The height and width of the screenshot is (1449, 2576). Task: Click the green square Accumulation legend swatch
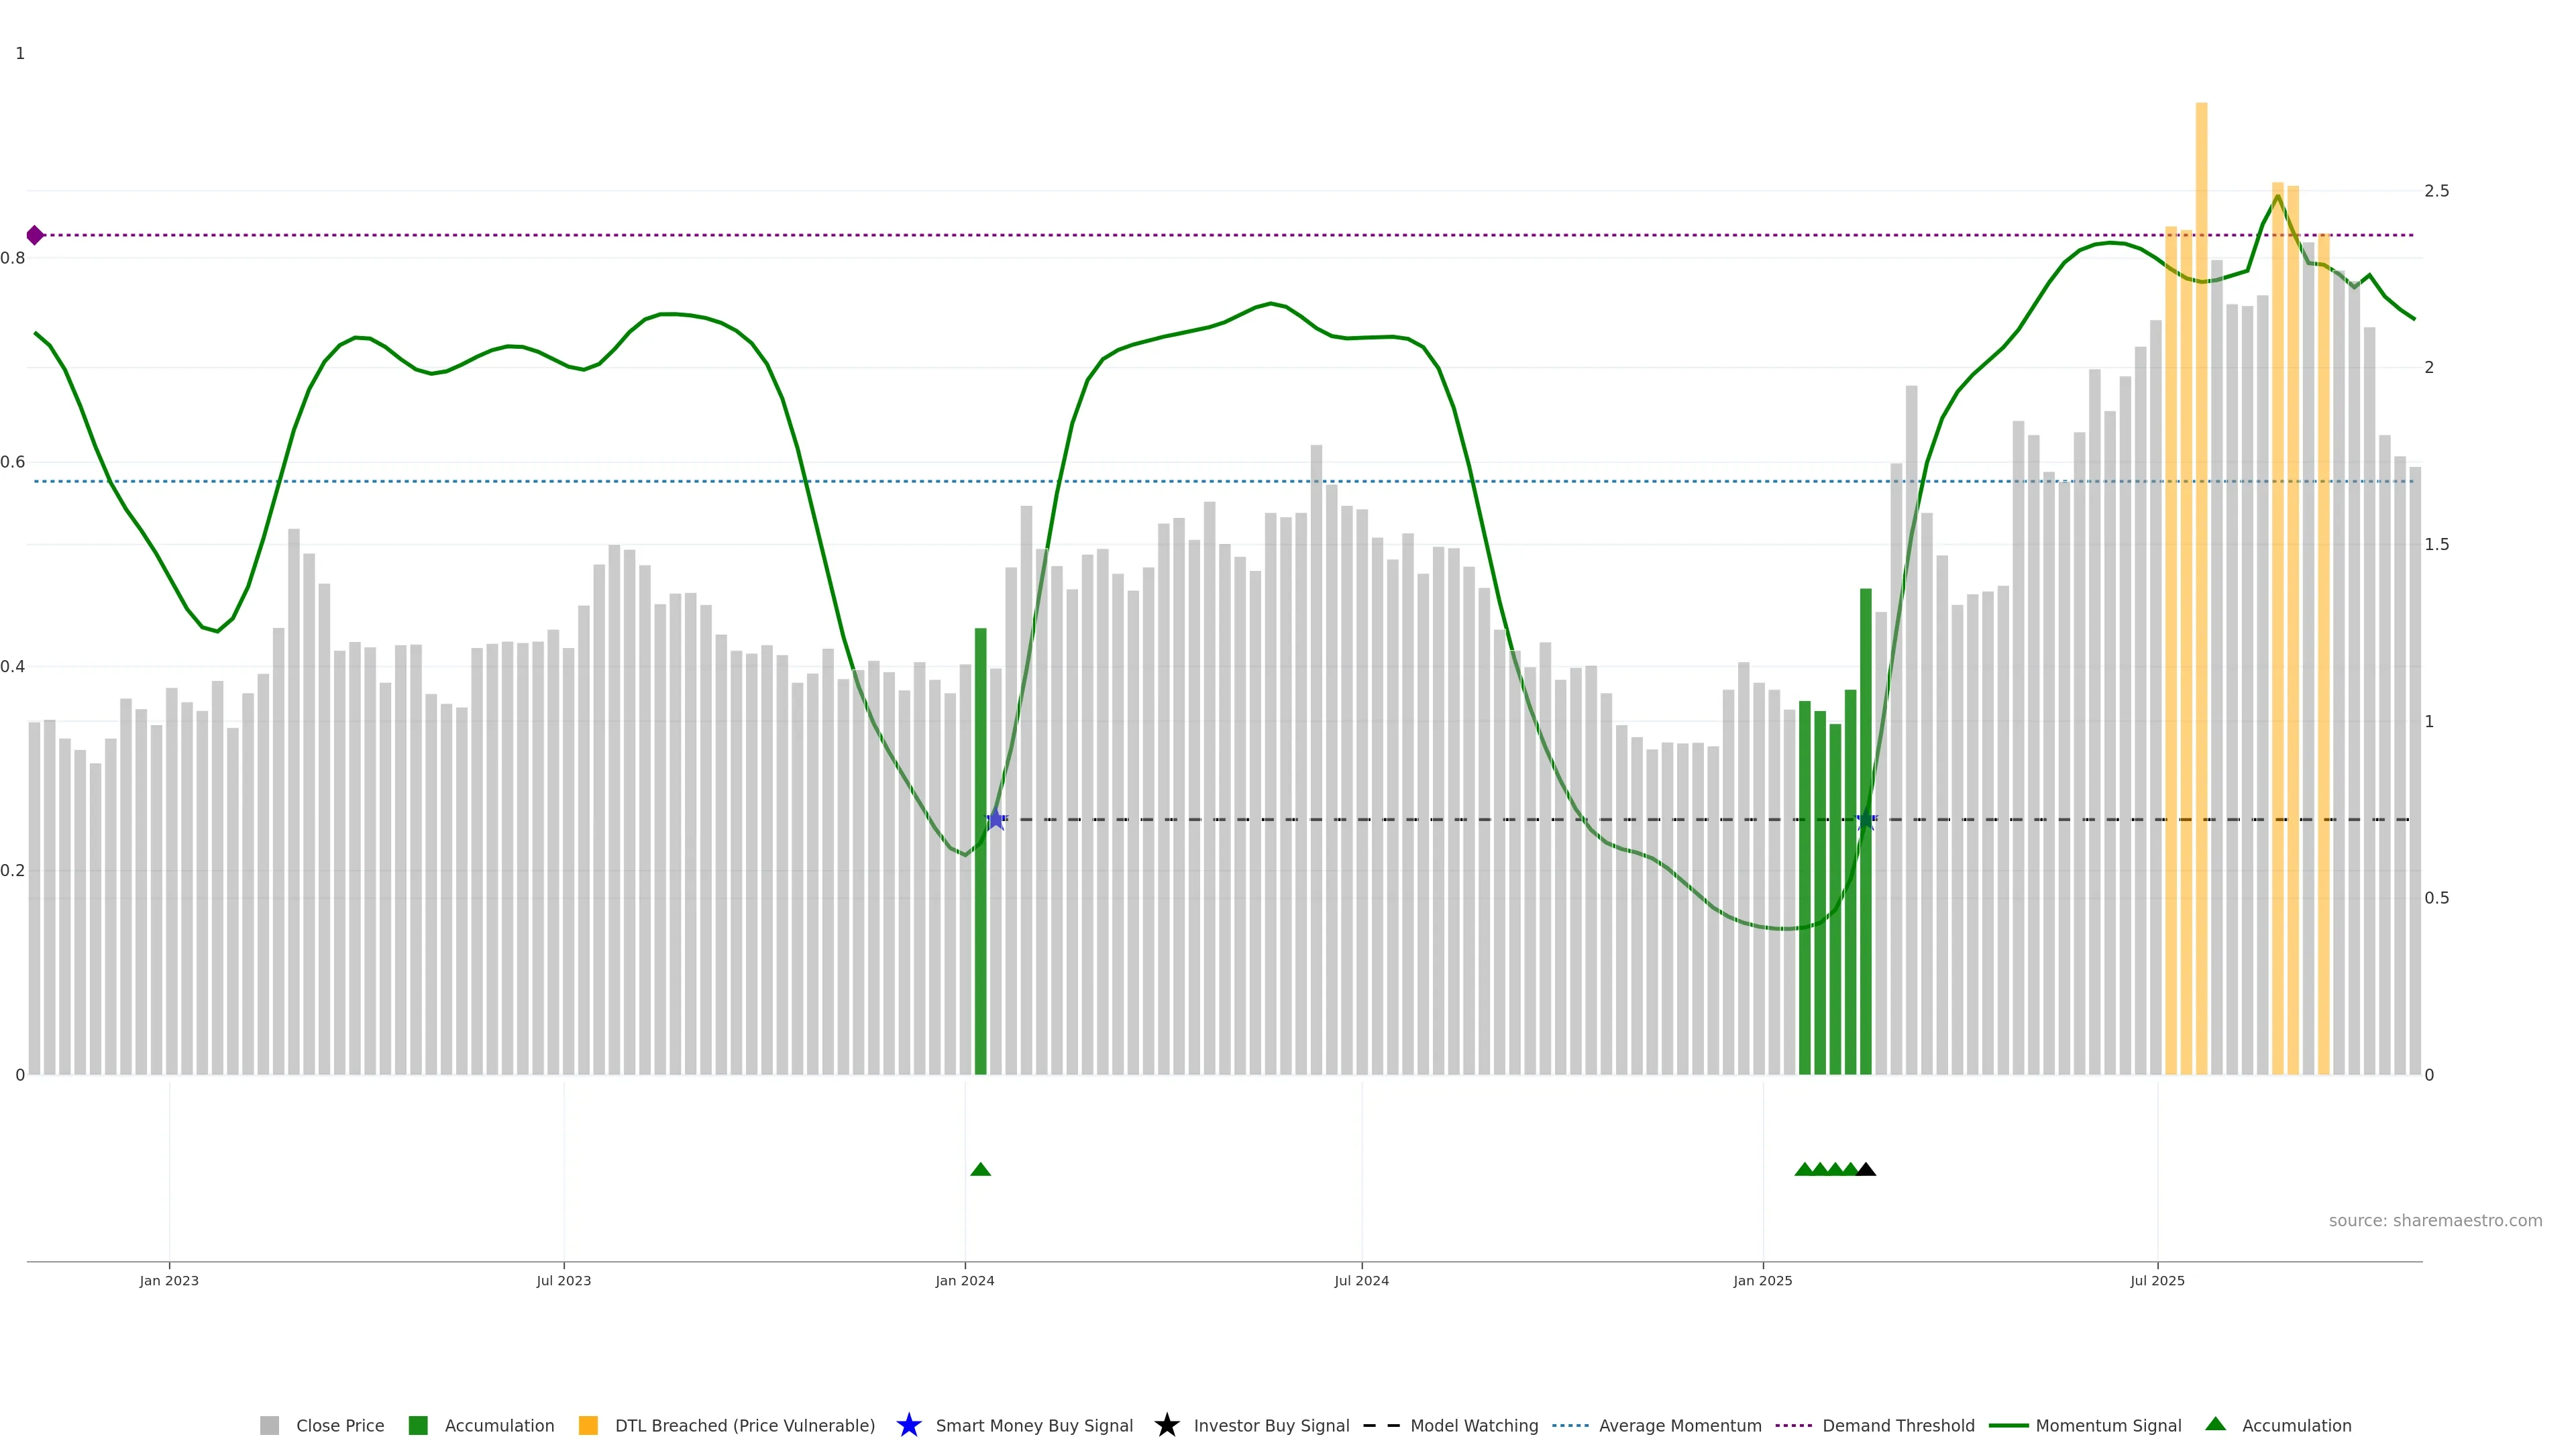[x=418, y=1425]
